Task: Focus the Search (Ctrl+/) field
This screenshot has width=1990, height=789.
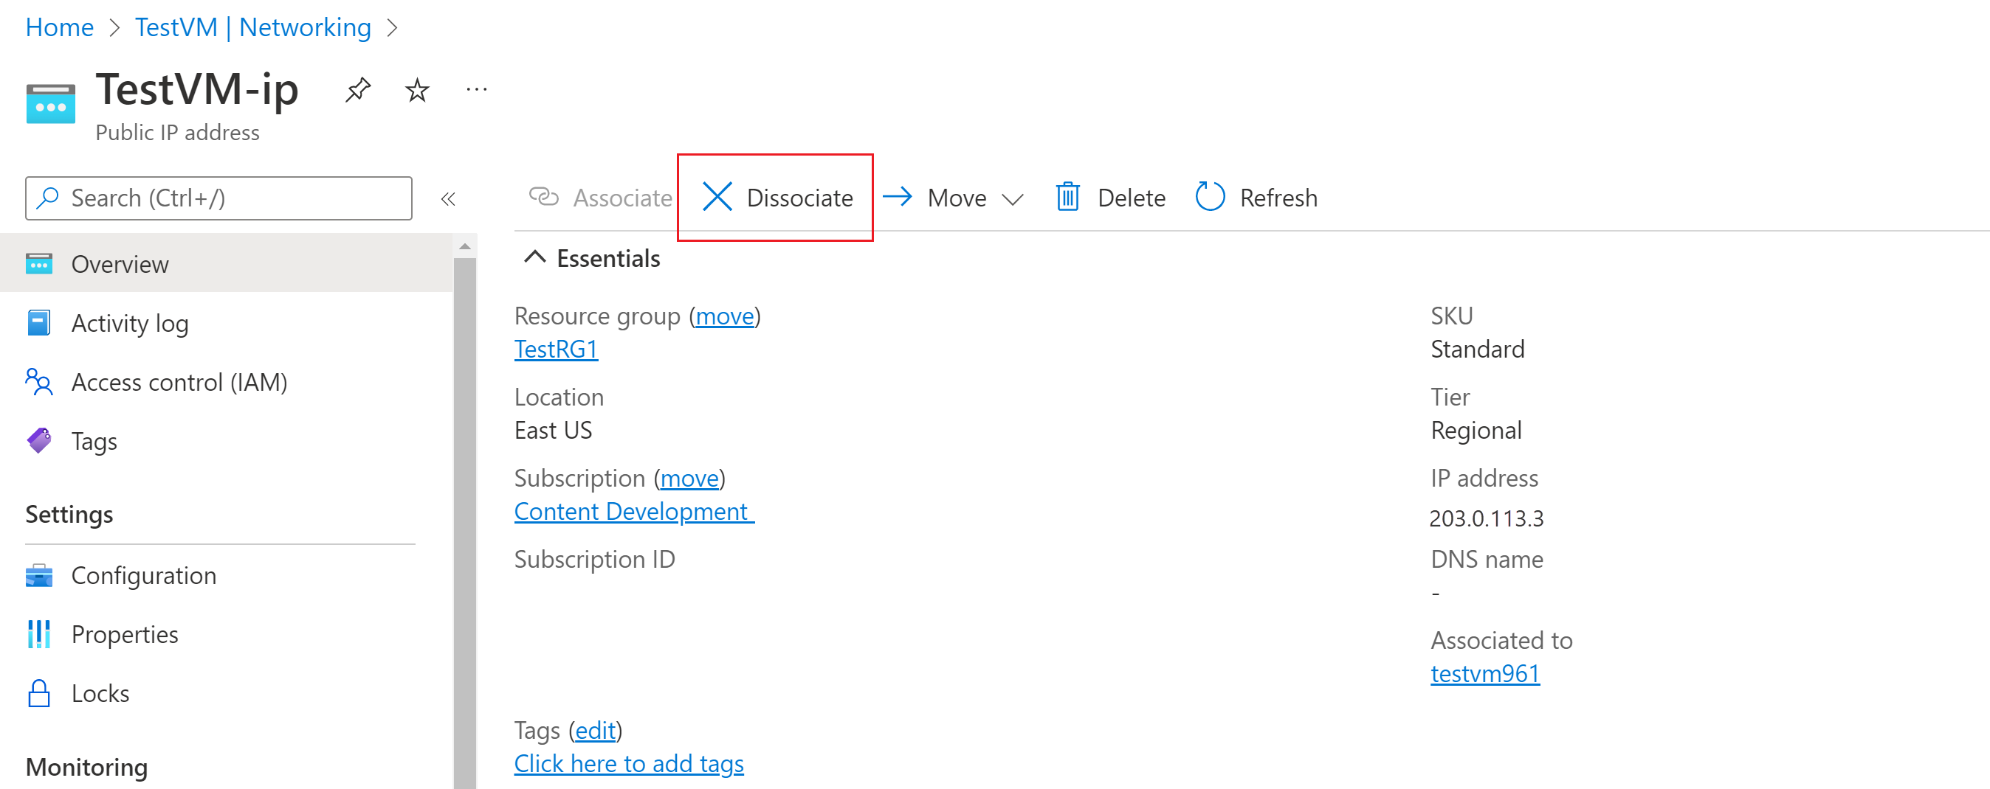Action: click(218, 198)
